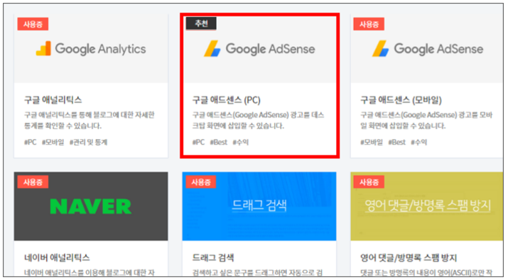Image resolution: width=508 pixels, height=280 pixels.
Task: Click 사용중 badge on AdSense mobile card
Action: (x=369, y=24)
